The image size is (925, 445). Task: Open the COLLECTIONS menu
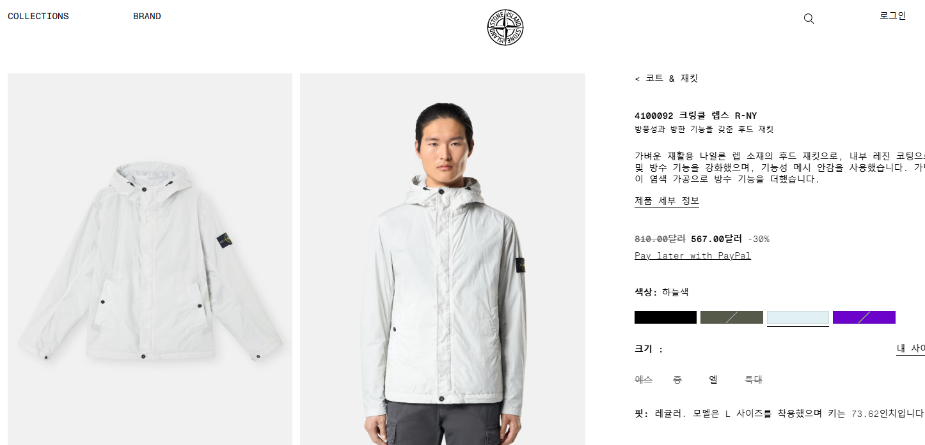click(38, 16)
